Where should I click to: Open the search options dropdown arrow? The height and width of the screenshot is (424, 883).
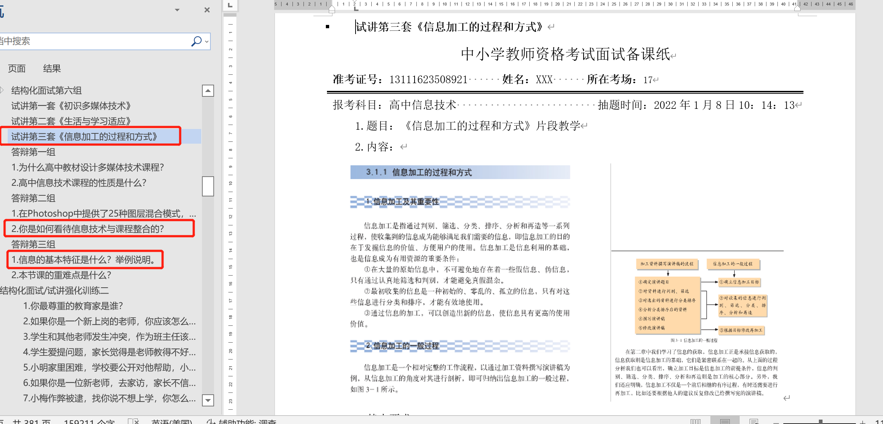pyautogui.click(x=207, y=42)
